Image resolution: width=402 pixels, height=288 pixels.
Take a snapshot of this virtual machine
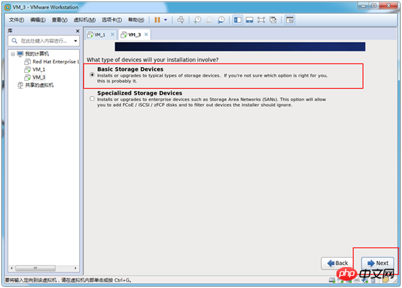pyautogui.click(x=197, y=19)
